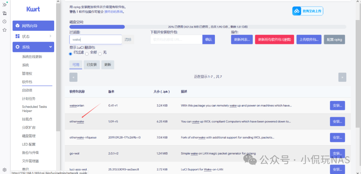This screenshot has height=174, width=361.
Task: Click the etherwake package name
Action: (77, 121)
